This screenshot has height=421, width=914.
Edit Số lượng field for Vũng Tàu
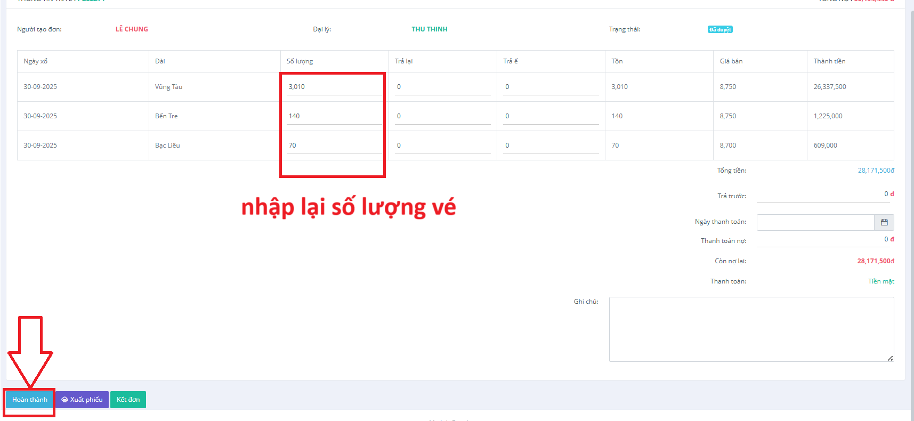coord(334,87)
